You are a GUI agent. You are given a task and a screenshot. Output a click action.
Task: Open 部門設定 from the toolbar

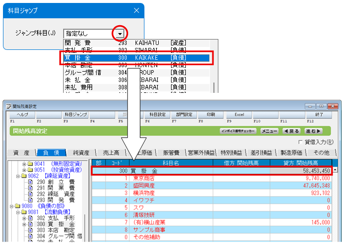click(183, 114)
